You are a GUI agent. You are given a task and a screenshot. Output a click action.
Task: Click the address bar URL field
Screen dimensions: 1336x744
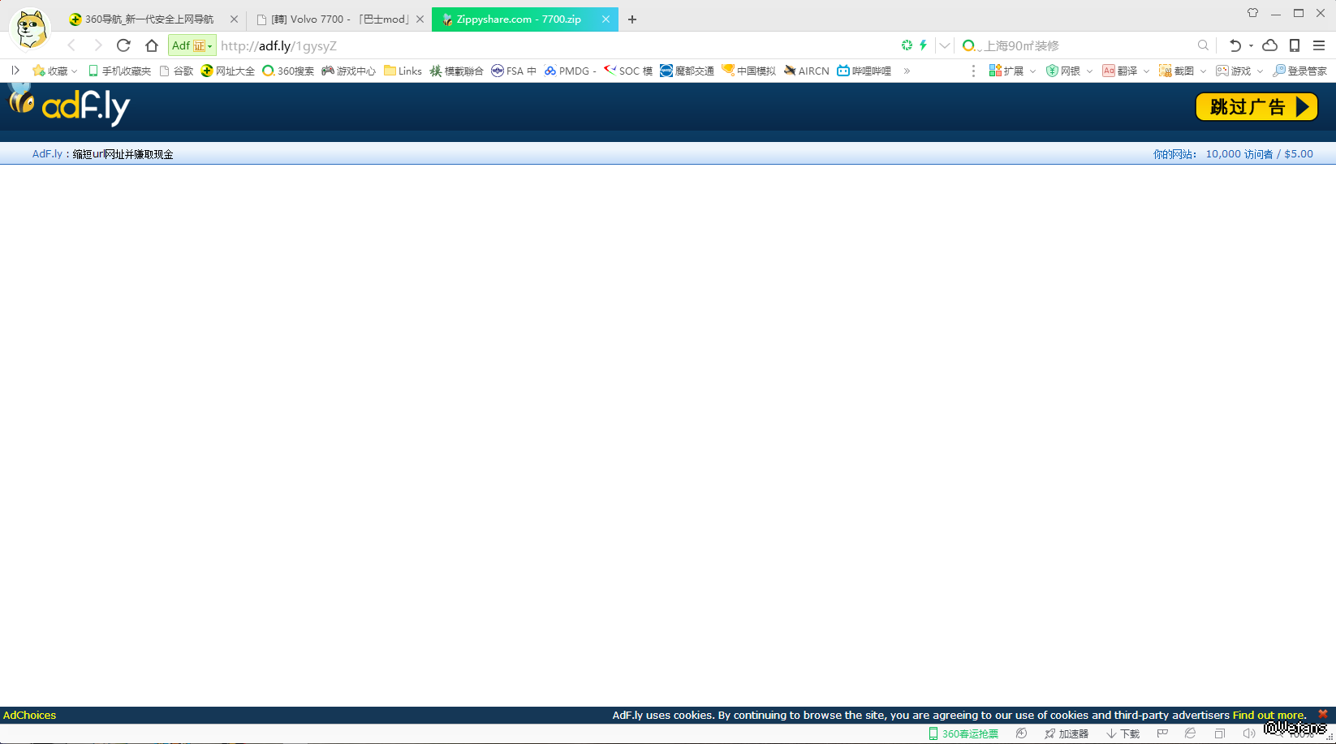[556, 45]
